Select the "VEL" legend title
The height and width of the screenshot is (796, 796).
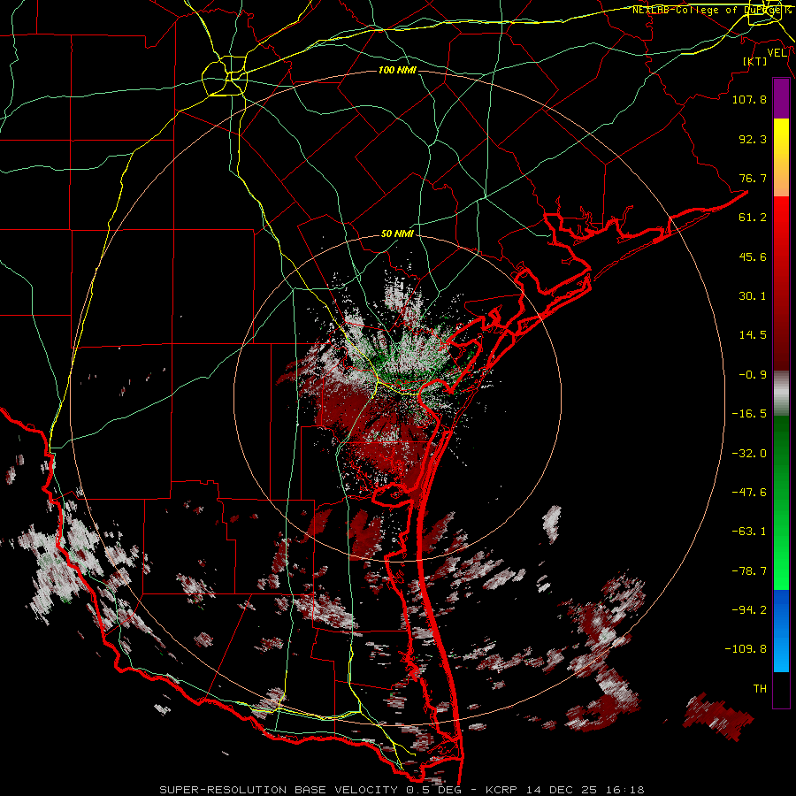pyautogui.click(x=777, y=53)
